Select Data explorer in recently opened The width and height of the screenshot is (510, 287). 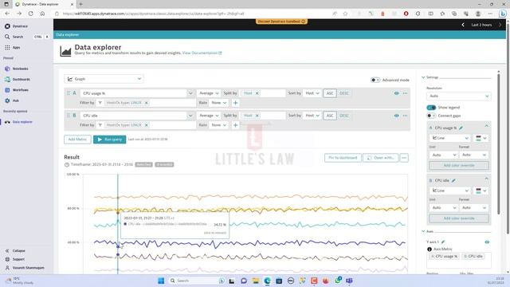click(19, 122)
